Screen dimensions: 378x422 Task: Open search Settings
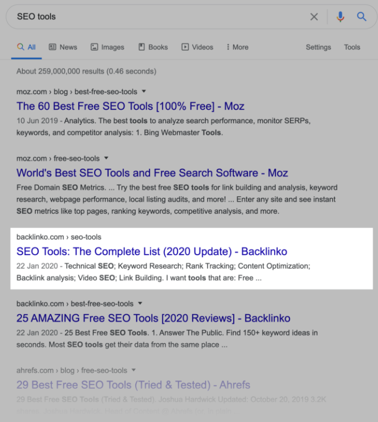[x=318, y=47]
